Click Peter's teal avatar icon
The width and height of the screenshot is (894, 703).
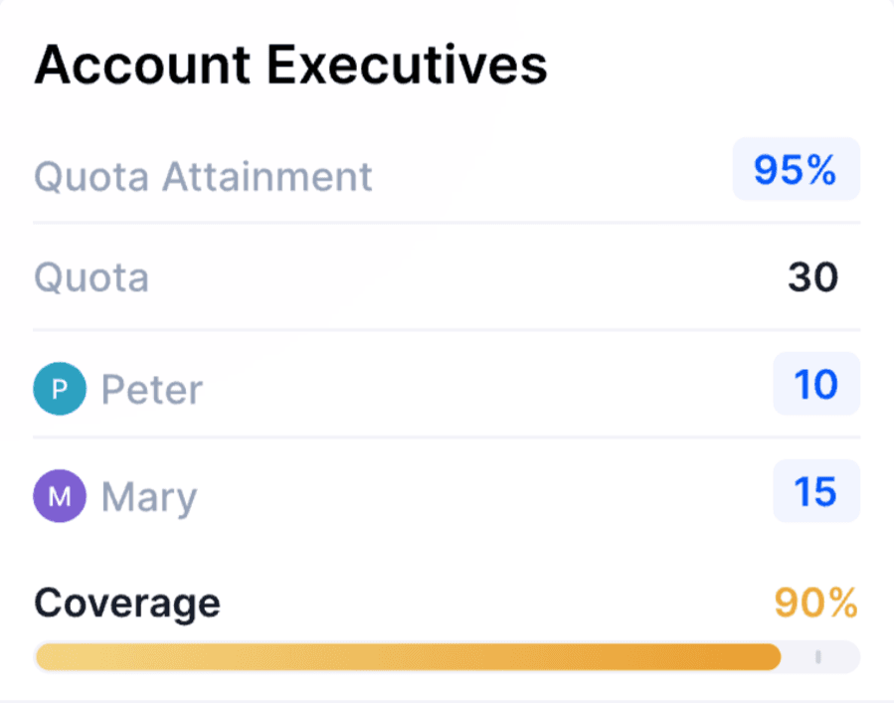(60, 389)
